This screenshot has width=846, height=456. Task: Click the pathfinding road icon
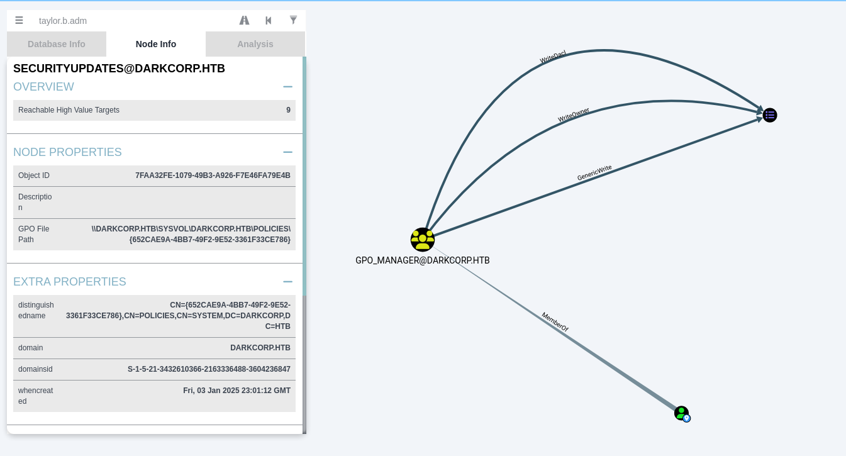tap(244, 20)
